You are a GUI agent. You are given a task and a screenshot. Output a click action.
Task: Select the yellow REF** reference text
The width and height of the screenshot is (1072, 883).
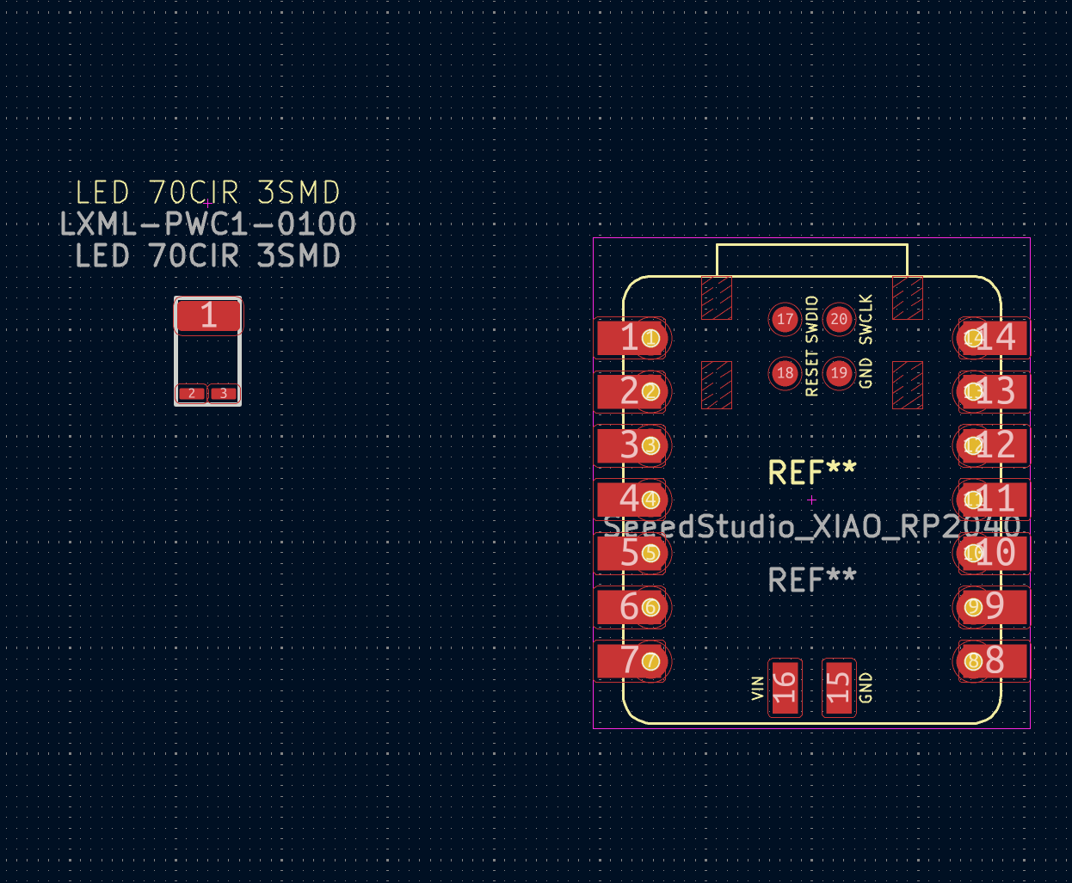point(811,472)
